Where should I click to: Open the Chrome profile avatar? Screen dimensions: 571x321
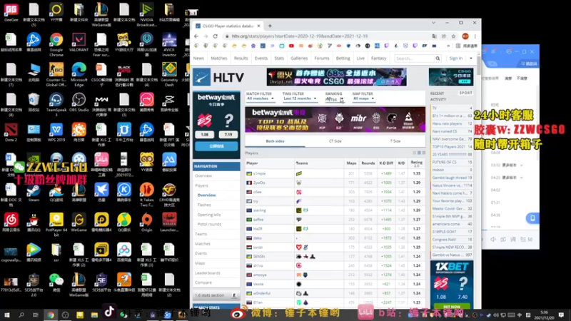pyautogui.click(x=465, y=36)
